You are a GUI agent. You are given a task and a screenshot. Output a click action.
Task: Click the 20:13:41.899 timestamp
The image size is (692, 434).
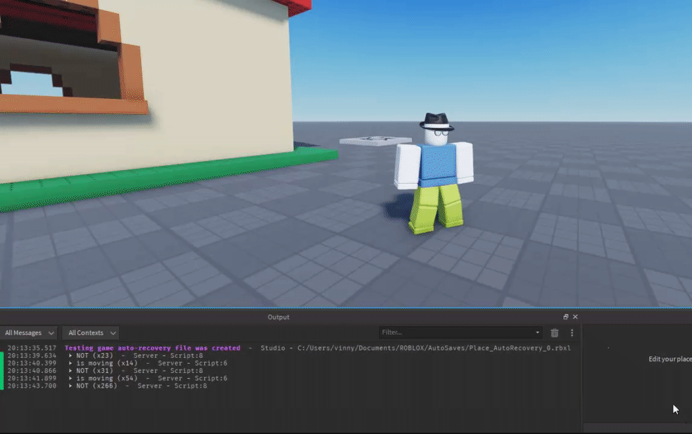[32, 378]
